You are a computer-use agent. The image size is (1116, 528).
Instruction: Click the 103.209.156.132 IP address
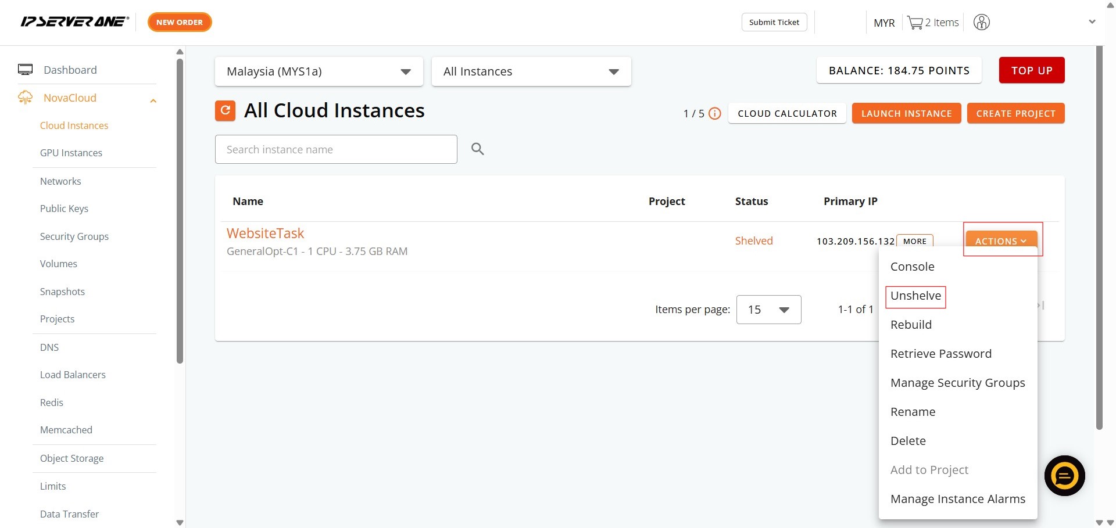click(855, 241)
